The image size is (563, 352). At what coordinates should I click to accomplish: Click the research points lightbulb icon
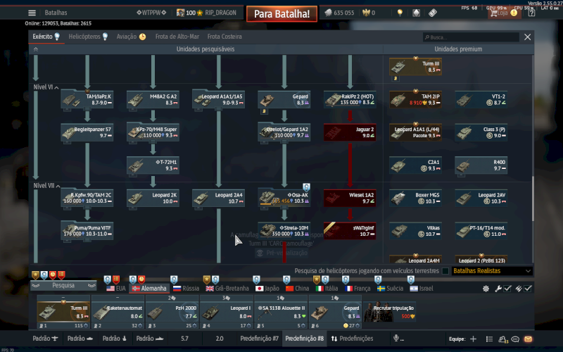pyautogui.click(x=400, y=13)
